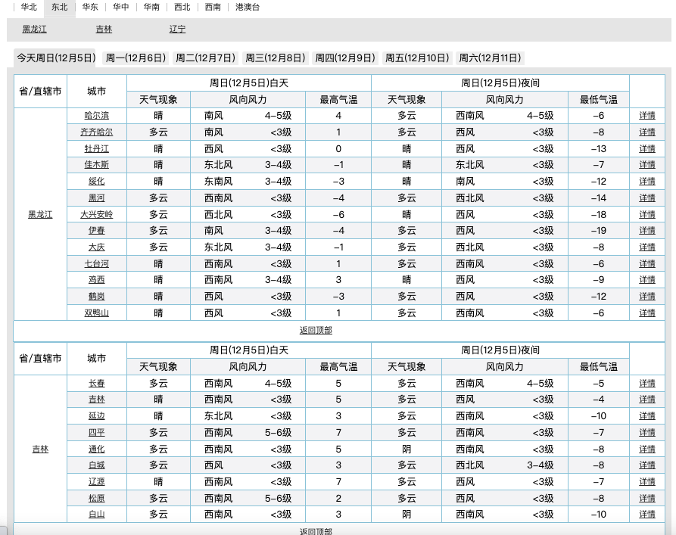Open the 七台河 city link
676x535 pixels.
coord(97,264)
